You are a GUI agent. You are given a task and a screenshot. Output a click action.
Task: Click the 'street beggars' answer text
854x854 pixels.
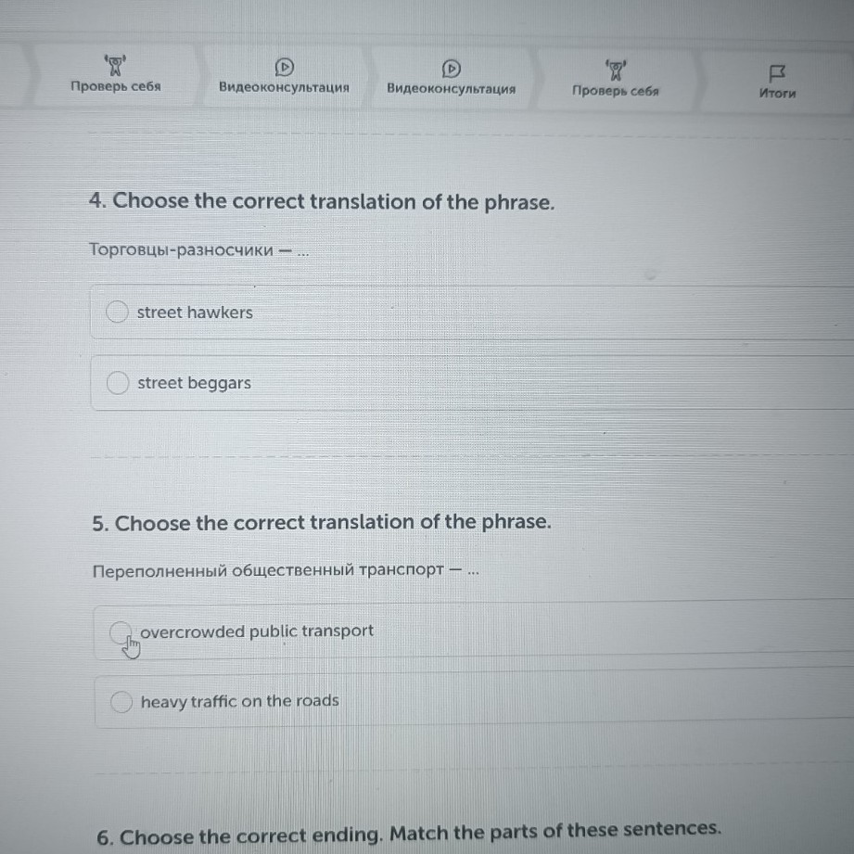coord(194,383)
